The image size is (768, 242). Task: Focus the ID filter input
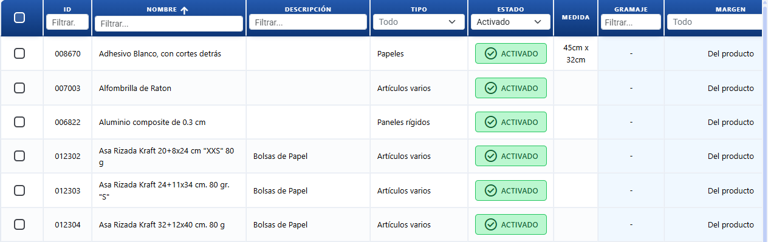coord(67,22)
